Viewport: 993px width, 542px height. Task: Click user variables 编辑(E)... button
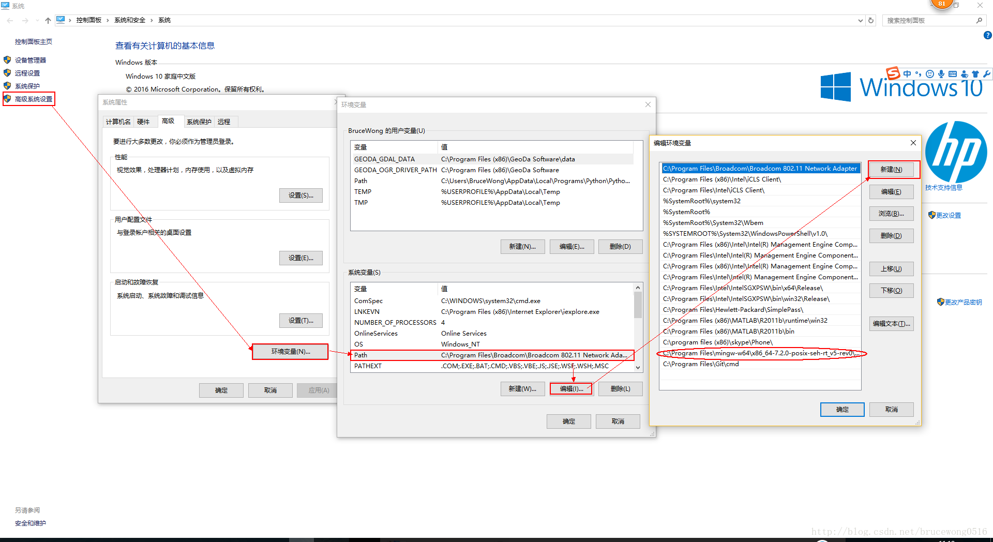[571, 246]
